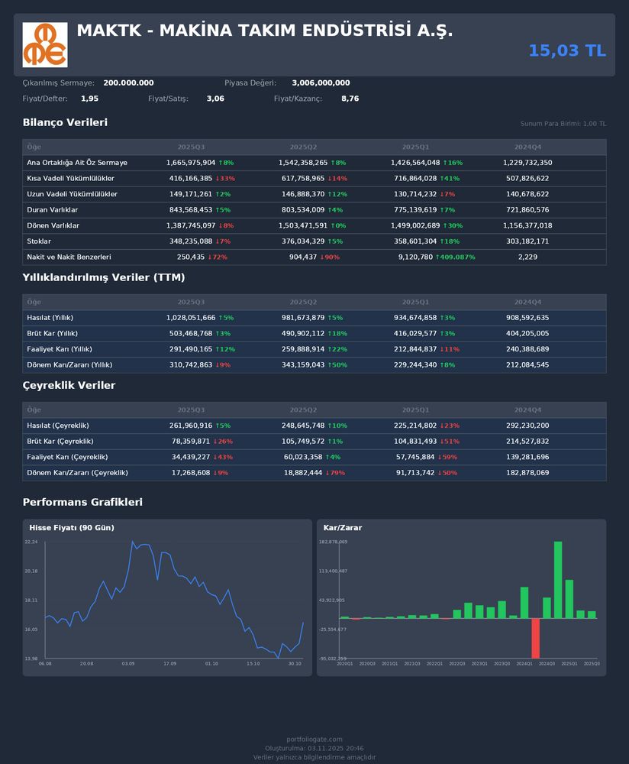The width and height of the screenshot is (629, 764).
Task: Click the red ↓79% change indicator
Action: [x=335, y=473]
